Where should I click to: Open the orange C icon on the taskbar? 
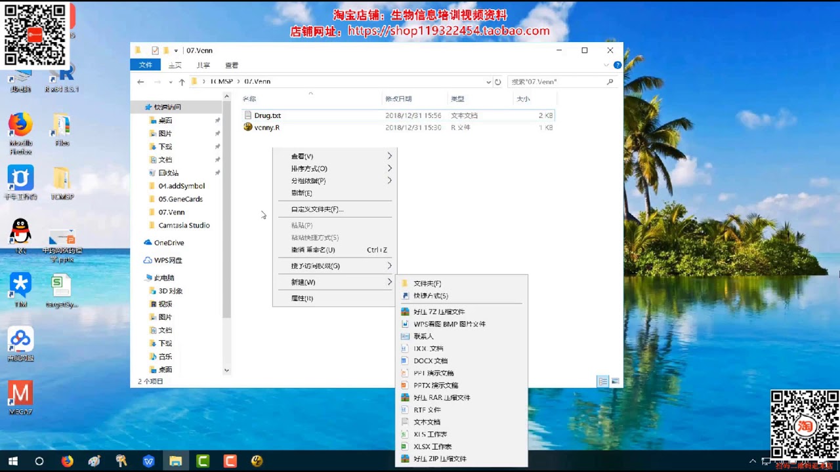coord(230,461)
